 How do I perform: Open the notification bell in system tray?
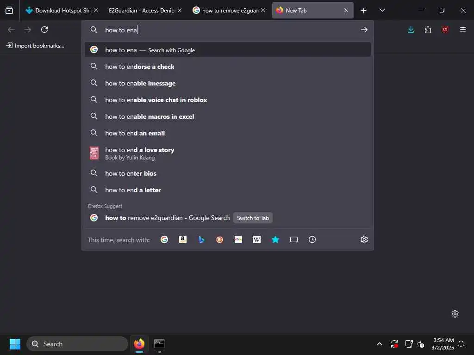click(x=461, y=344)
